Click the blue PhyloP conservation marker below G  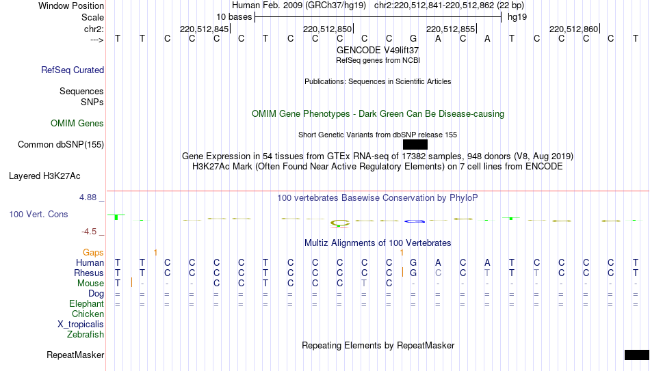415,221
